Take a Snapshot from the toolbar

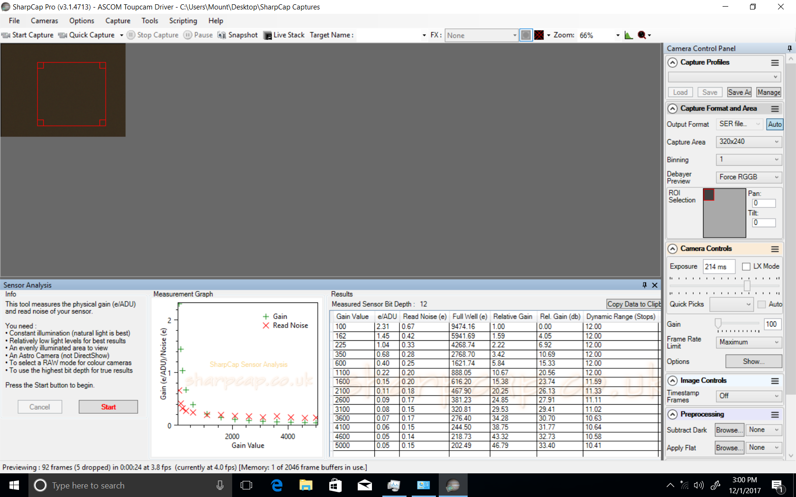238,35
